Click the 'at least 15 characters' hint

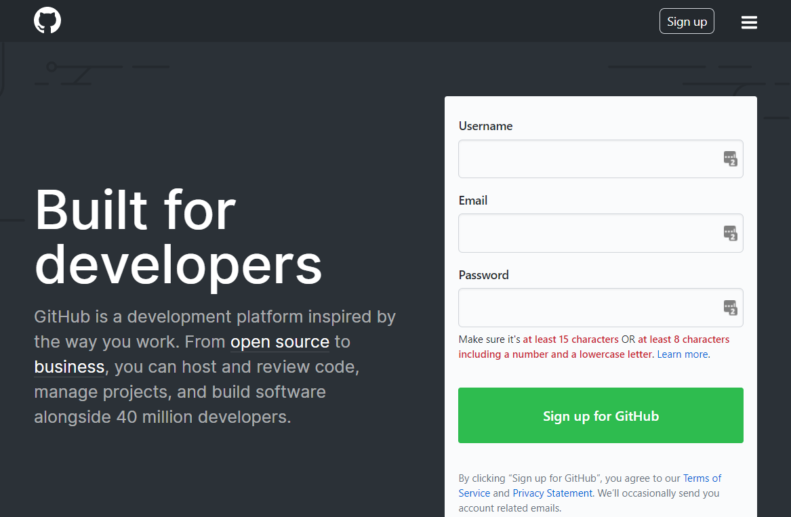click(x=571, y=339)
